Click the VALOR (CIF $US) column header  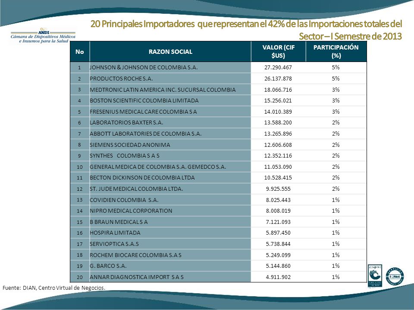point(278,52)
